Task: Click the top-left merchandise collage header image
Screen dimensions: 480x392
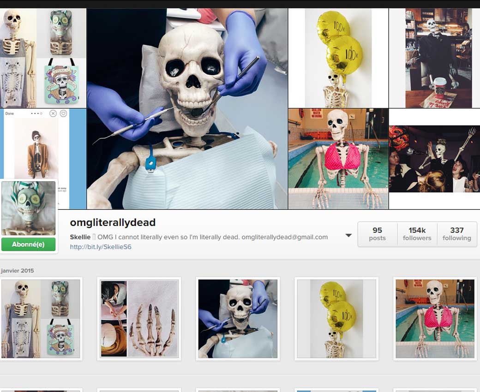Action: click(43, 58)
